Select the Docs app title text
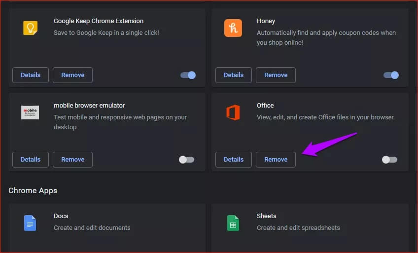The image size is (418, 253). point(61,216)
